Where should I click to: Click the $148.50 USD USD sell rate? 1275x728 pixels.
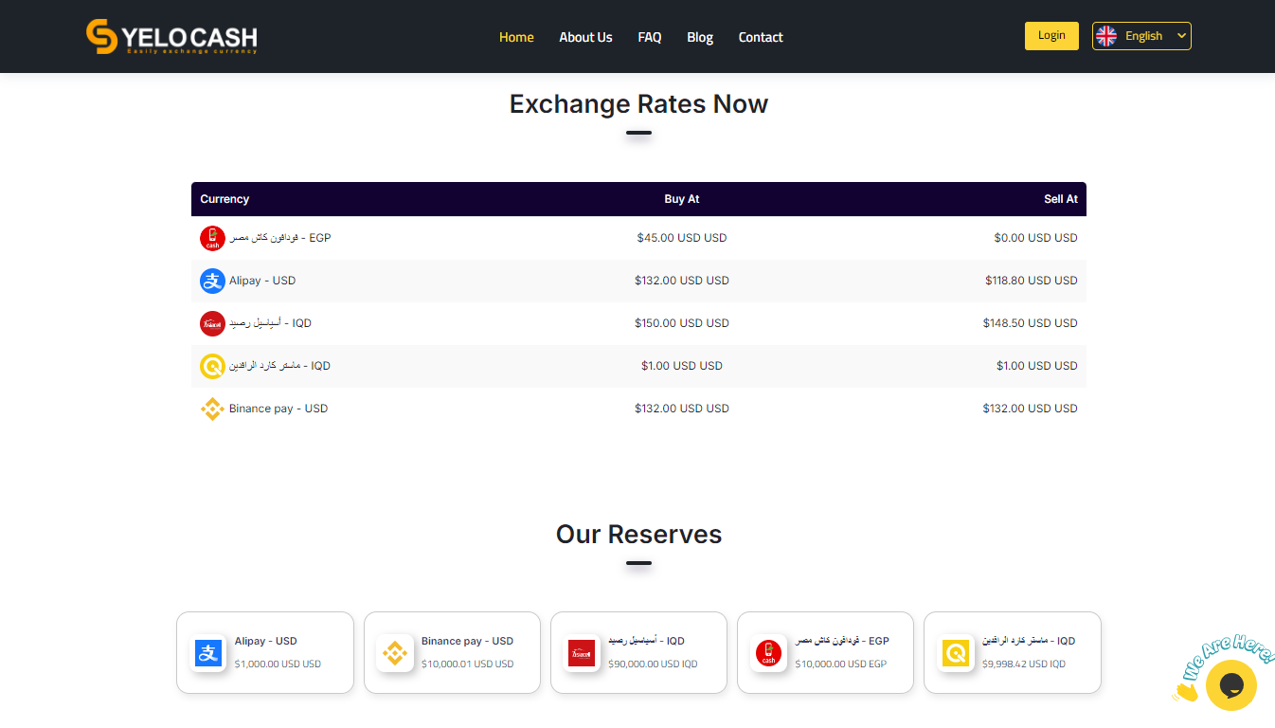(1031, 323)
